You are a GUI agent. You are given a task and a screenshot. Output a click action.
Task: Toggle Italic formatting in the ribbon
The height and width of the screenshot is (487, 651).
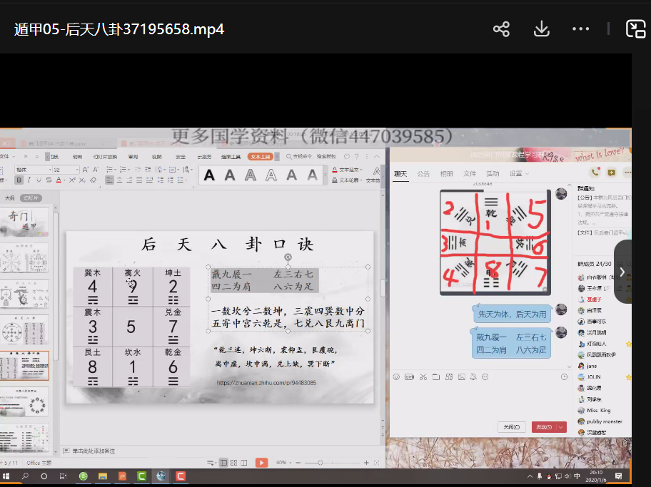[x=29, y=180]
